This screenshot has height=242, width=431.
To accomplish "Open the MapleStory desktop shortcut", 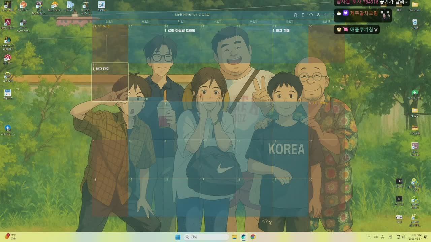I will (x=55, y=6).
